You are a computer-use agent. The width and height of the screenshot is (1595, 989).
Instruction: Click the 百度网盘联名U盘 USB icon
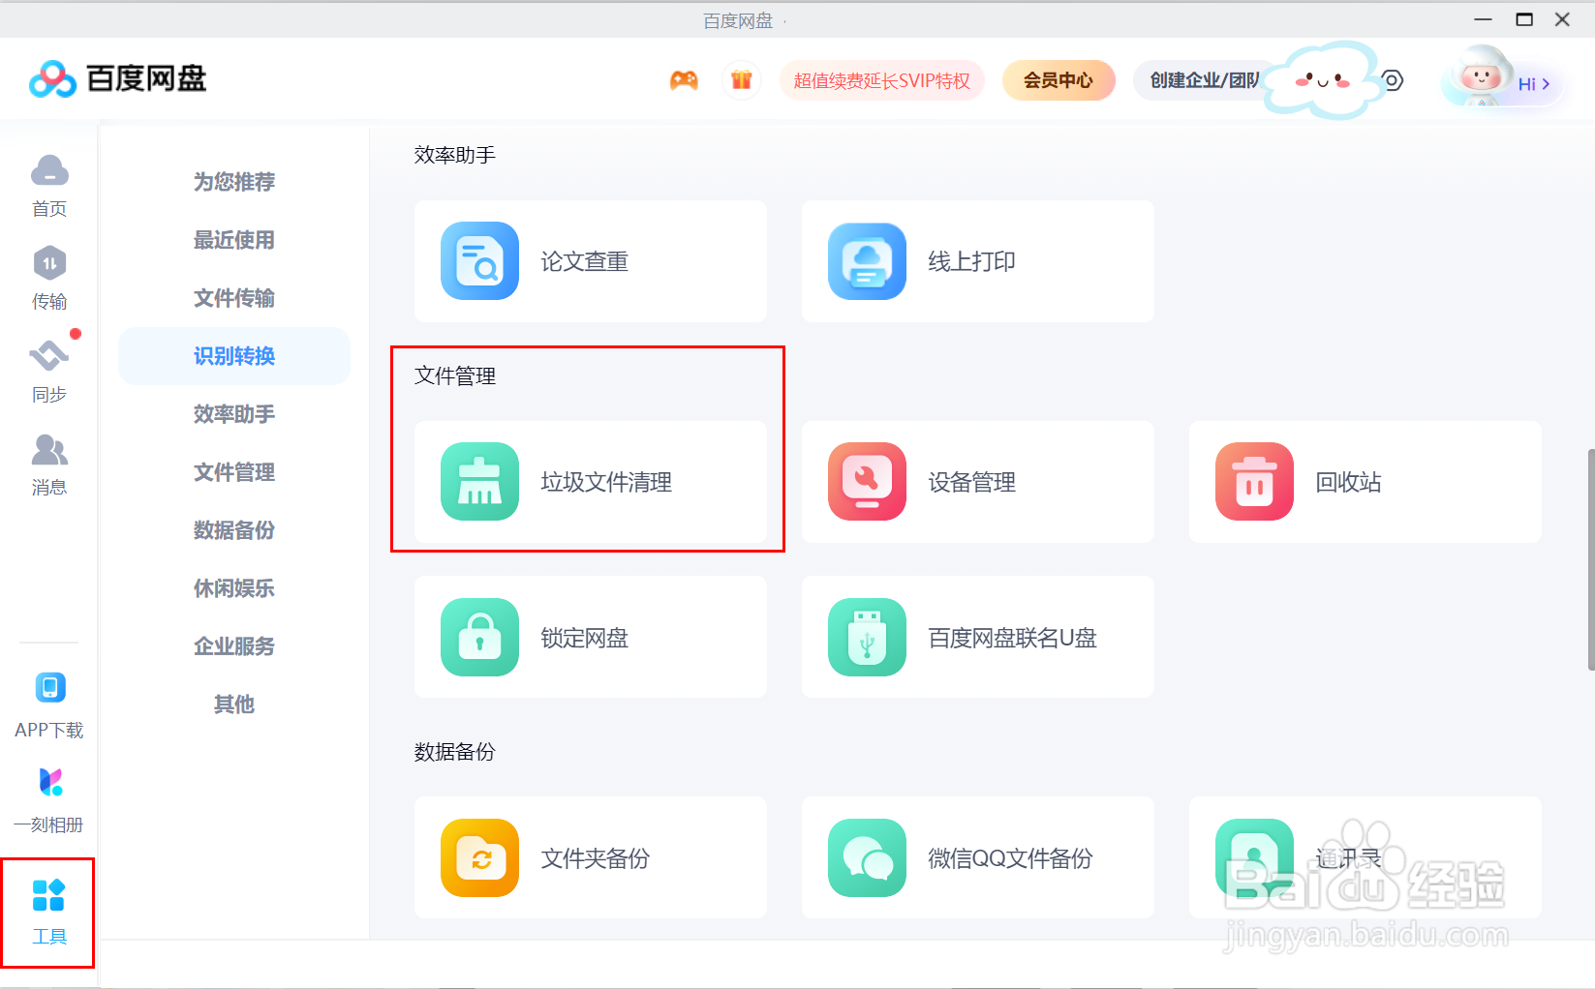point(867,637)
